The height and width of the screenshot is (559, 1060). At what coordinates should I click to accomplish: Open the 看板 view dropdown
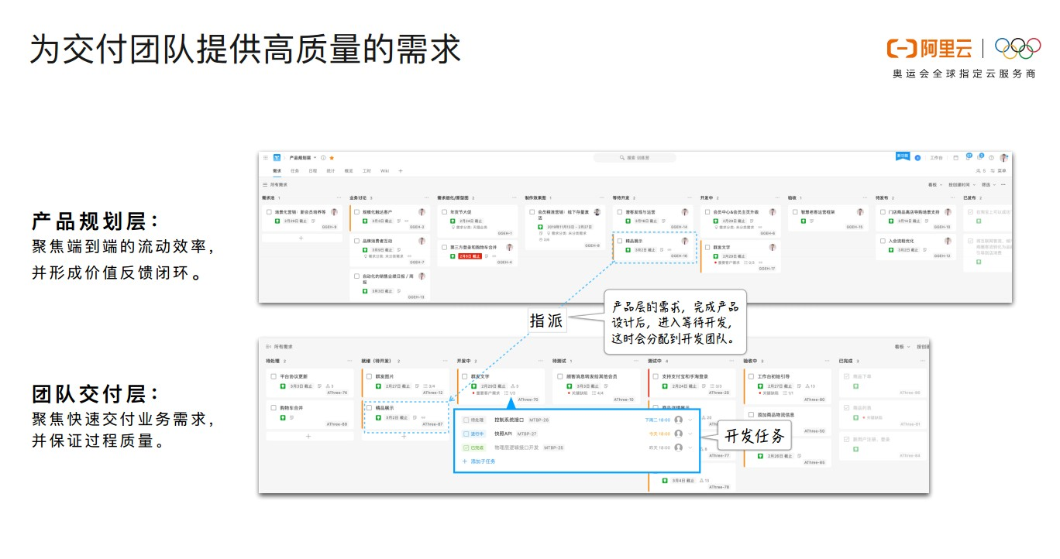934,185
